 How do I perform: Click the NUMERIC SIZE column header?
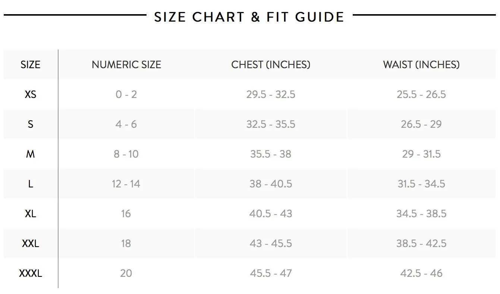126,64
